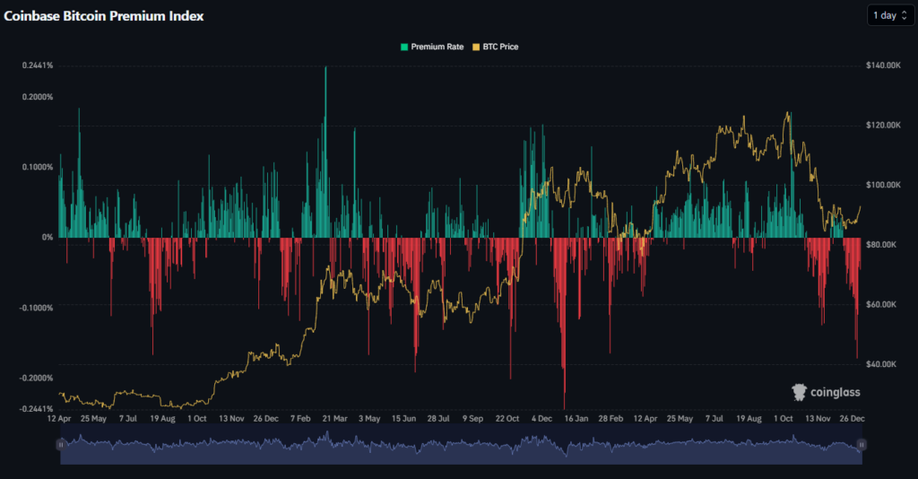Click the 0% baseline axis label

tap(47, 238)
